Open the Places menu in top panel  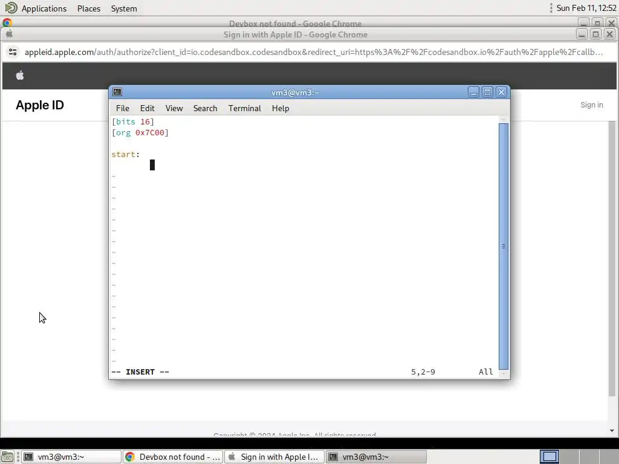89,8
